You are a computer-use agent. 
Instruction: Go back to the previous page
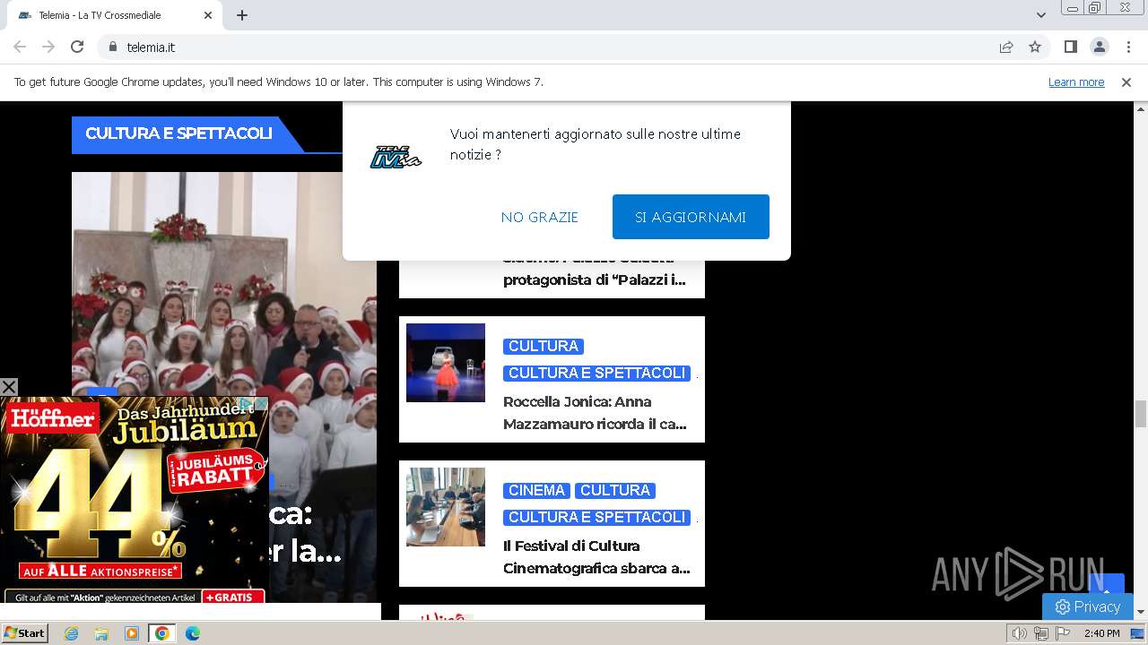pos(20,47)
